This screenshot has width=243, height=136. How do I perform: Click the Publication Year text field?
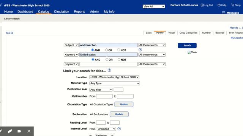[118, 90]
